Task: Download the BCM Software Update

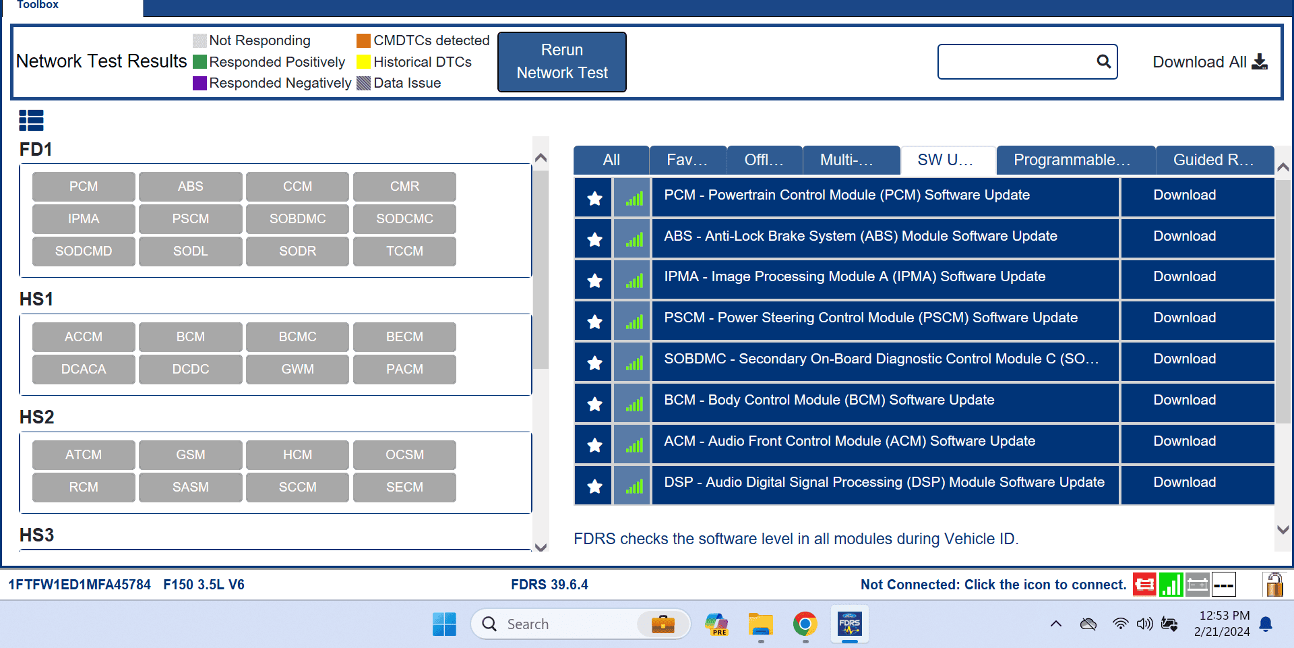Action: tap(1184, 399)
